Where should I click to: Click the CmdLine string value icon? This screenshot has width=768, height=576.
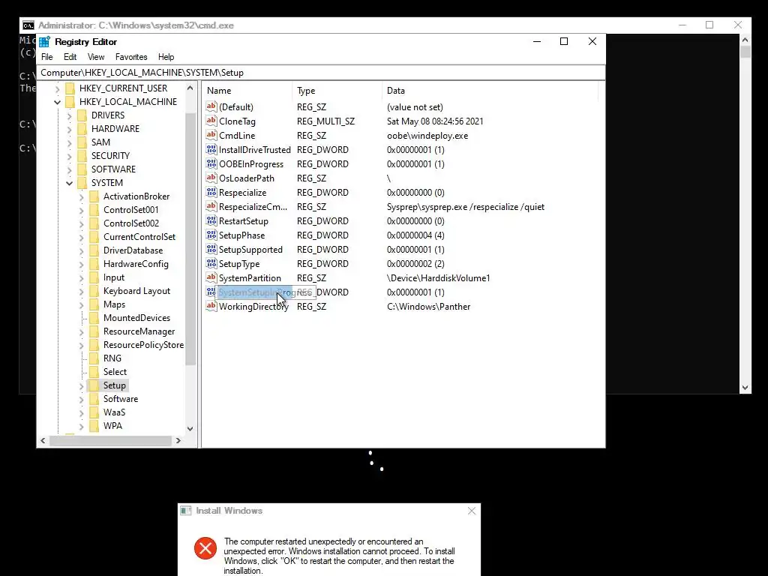coord(211,135)
